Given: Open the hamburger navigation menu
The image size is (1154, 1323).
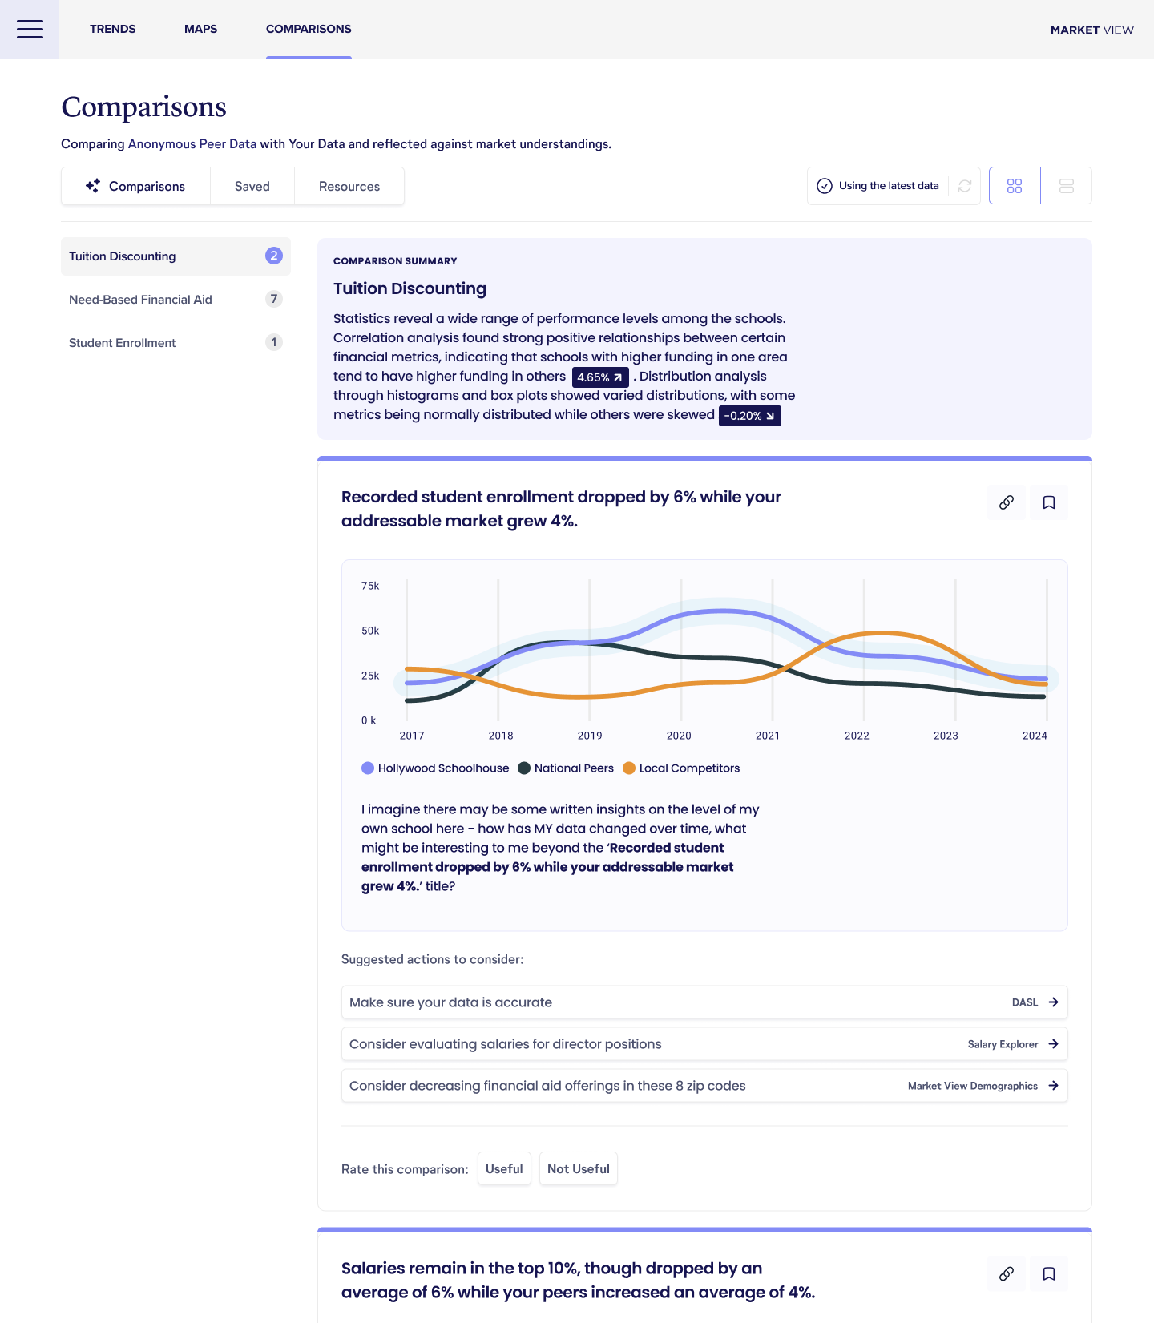Looking at the screenshot, I should coord(30,30).
